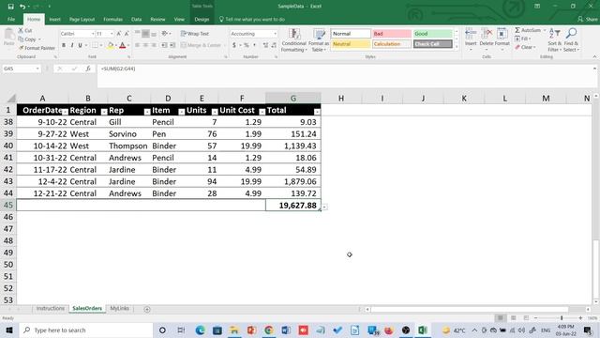Switch to Page Layout view in status bar
The height and width of the screenshot is (338, 600).
pyautogui.click(x=513, y=318)
